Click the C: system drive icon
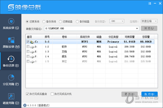 [32, 42]
